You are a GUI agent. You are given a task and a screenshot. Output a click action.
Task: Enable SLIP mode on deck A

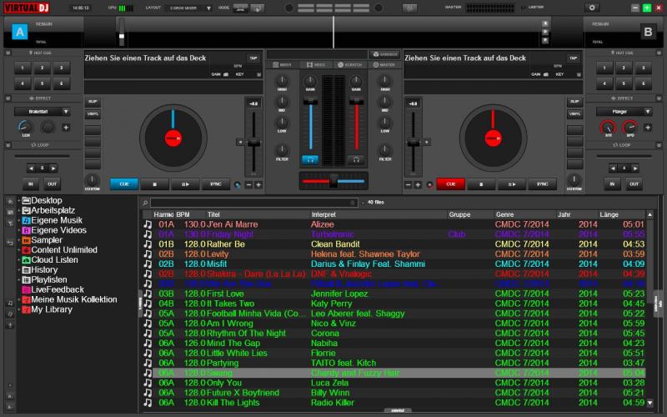(93, 101)
